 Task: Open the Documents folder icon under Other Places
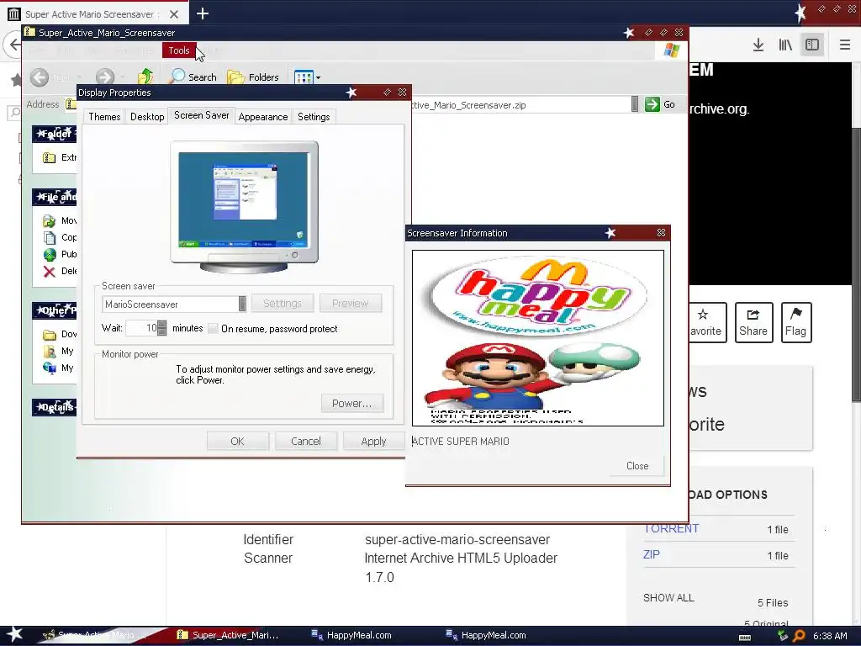50,335
